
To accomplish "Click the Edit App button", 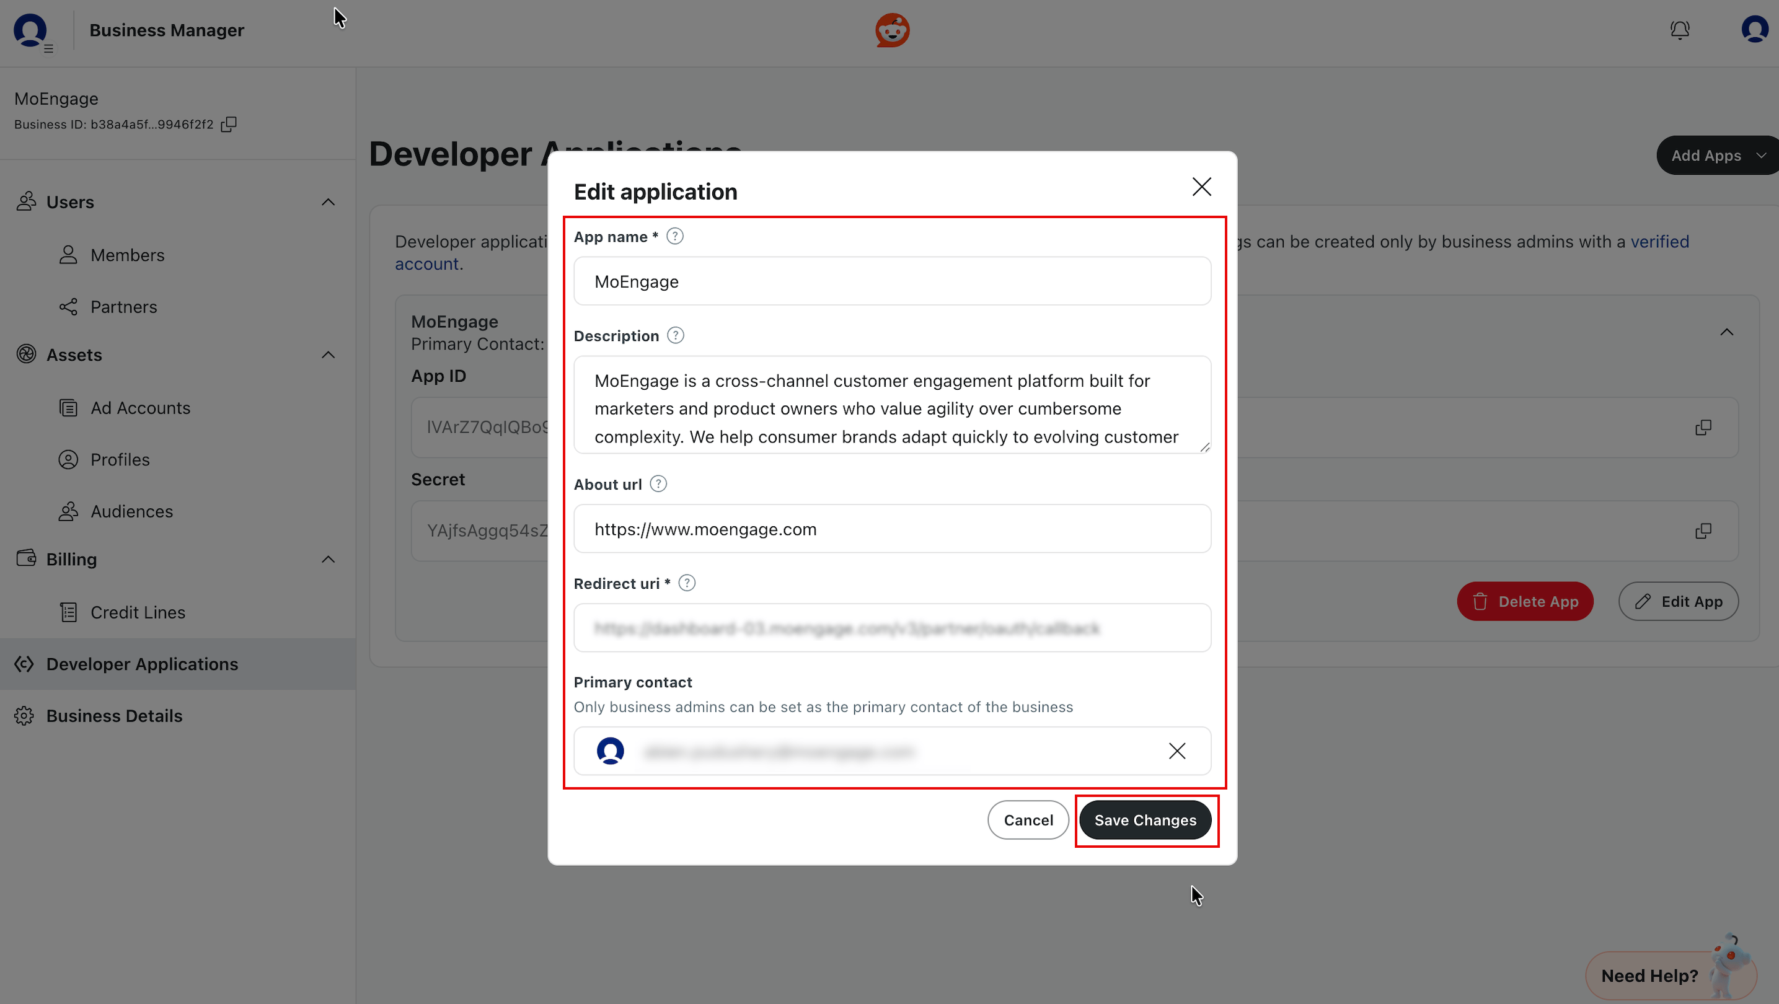I will pyautogui.click(x=1678, y=601).
